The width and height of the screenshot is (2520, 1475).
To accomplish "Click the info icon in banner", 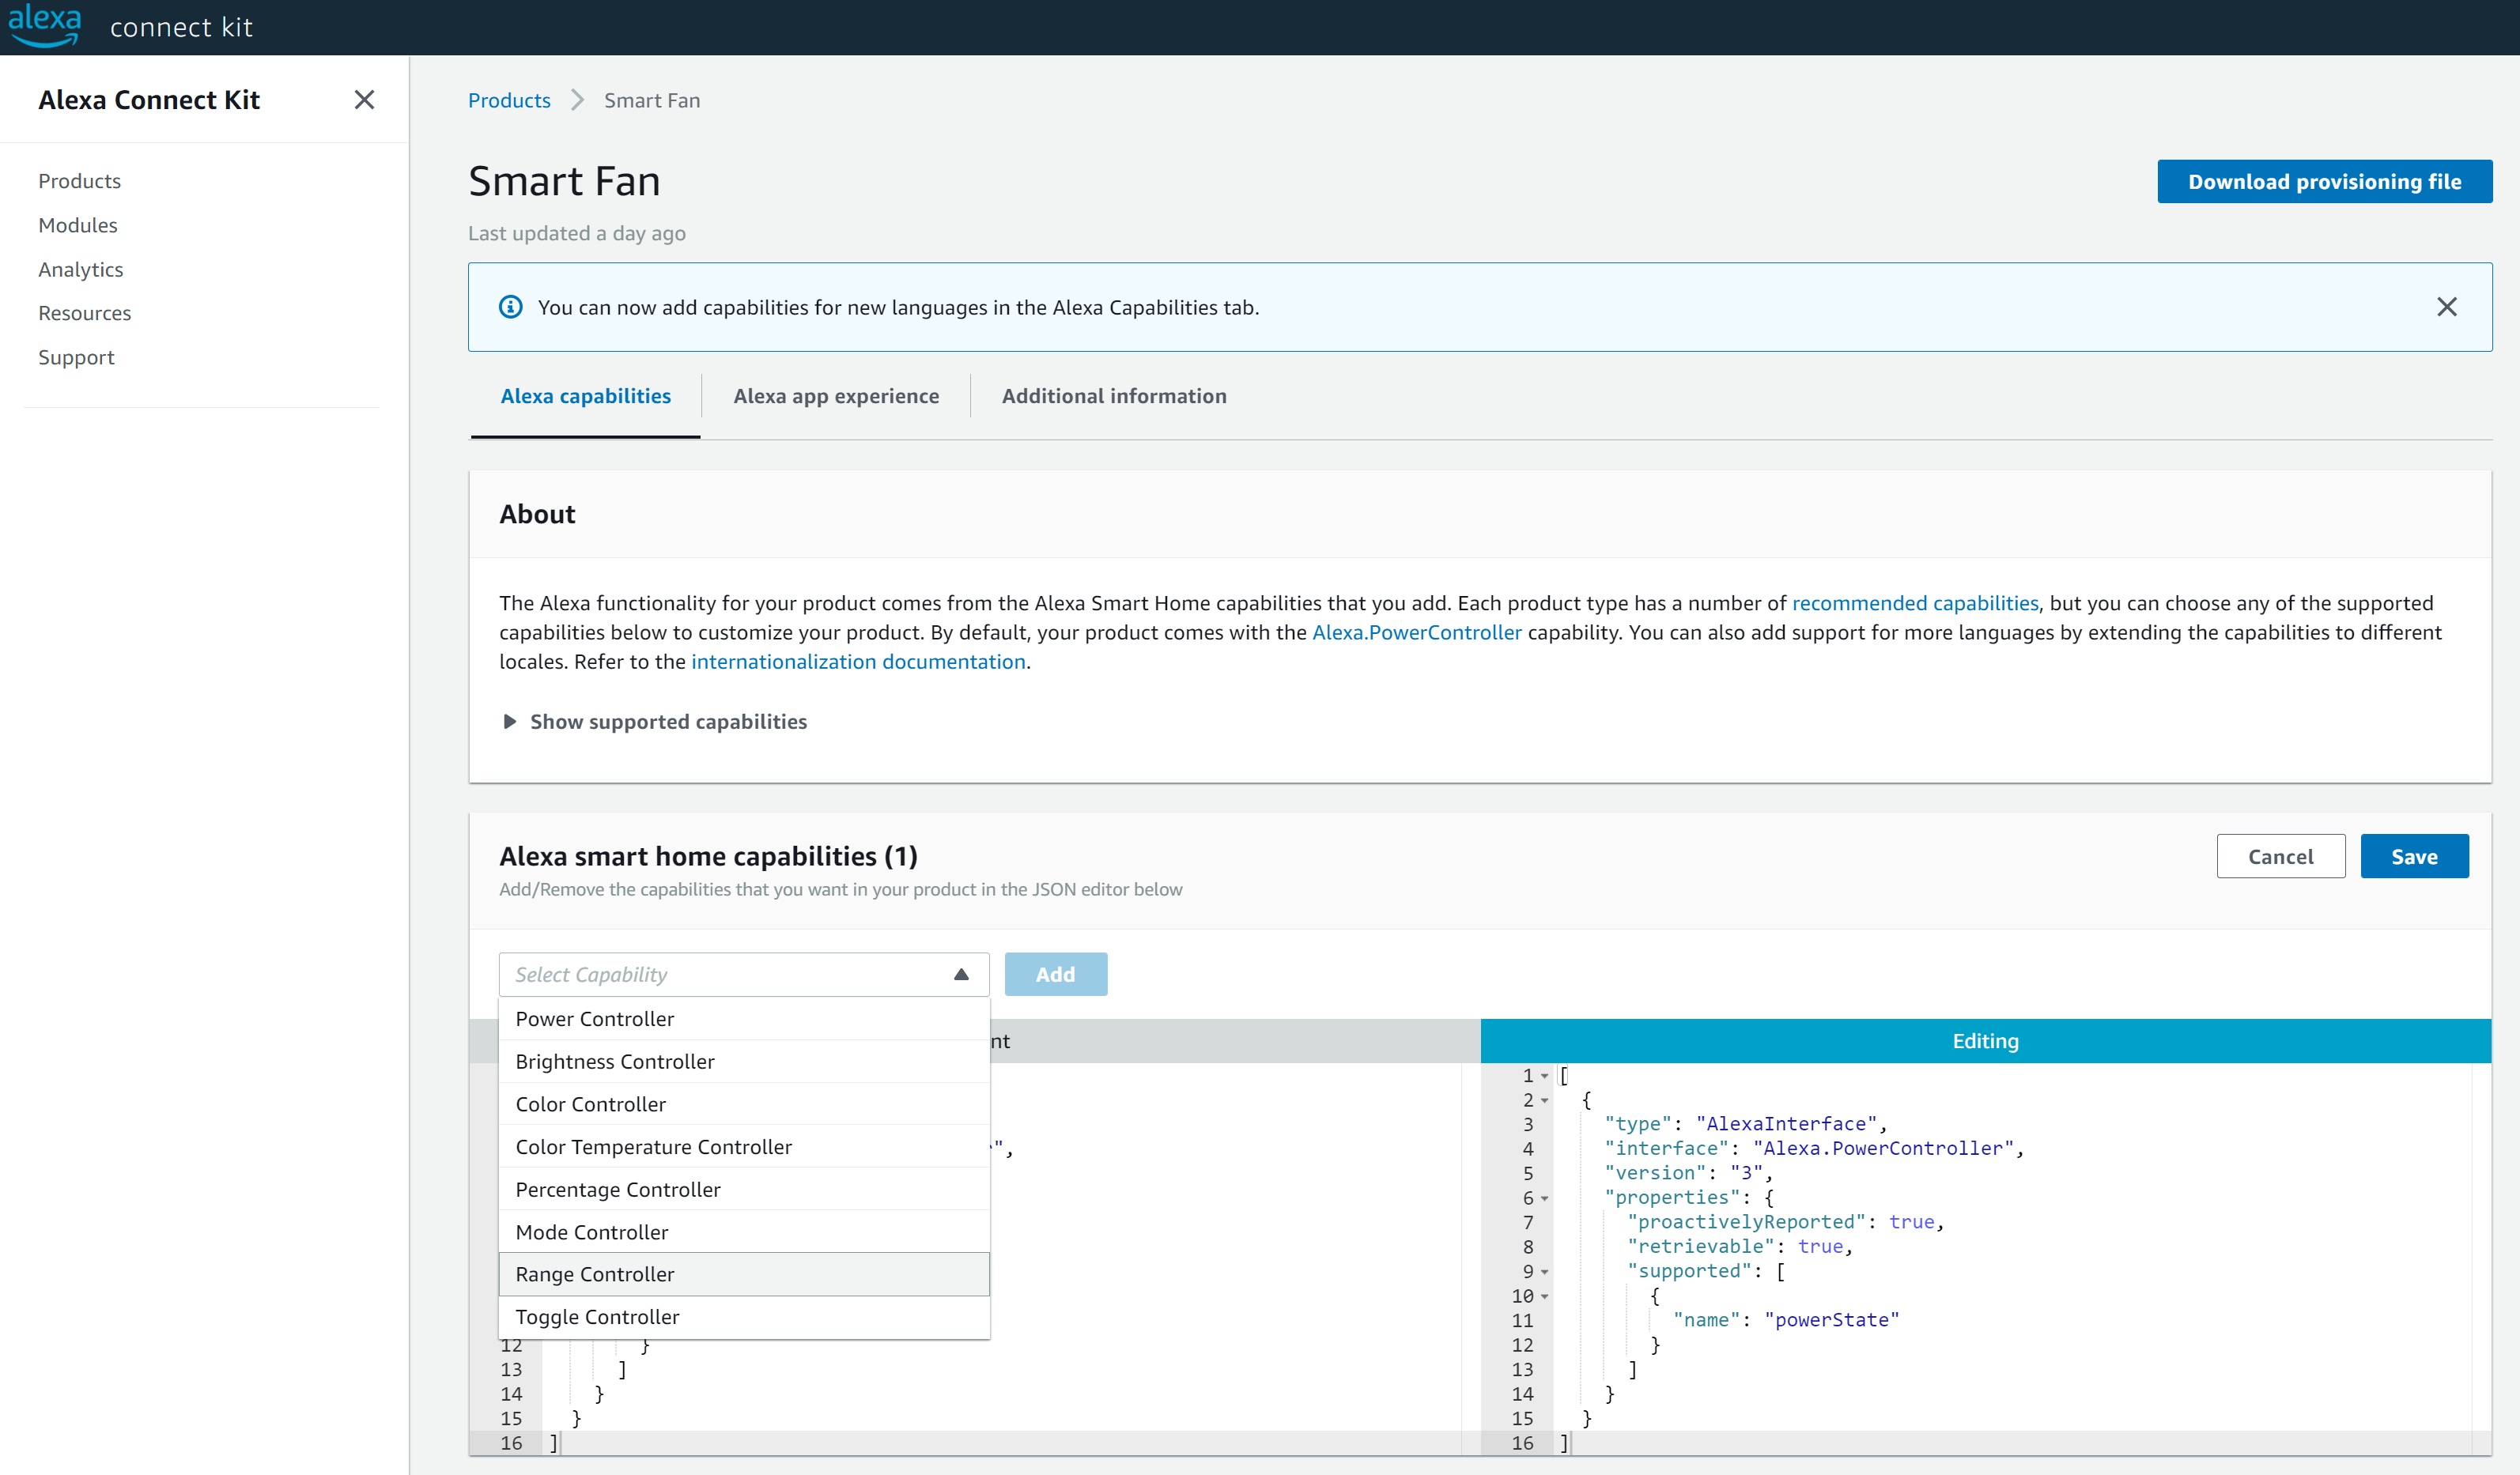I will click(511, 307).
